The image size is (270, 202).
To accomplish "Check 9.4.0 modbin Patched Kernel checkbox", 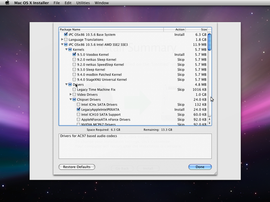I will (74, 74).
